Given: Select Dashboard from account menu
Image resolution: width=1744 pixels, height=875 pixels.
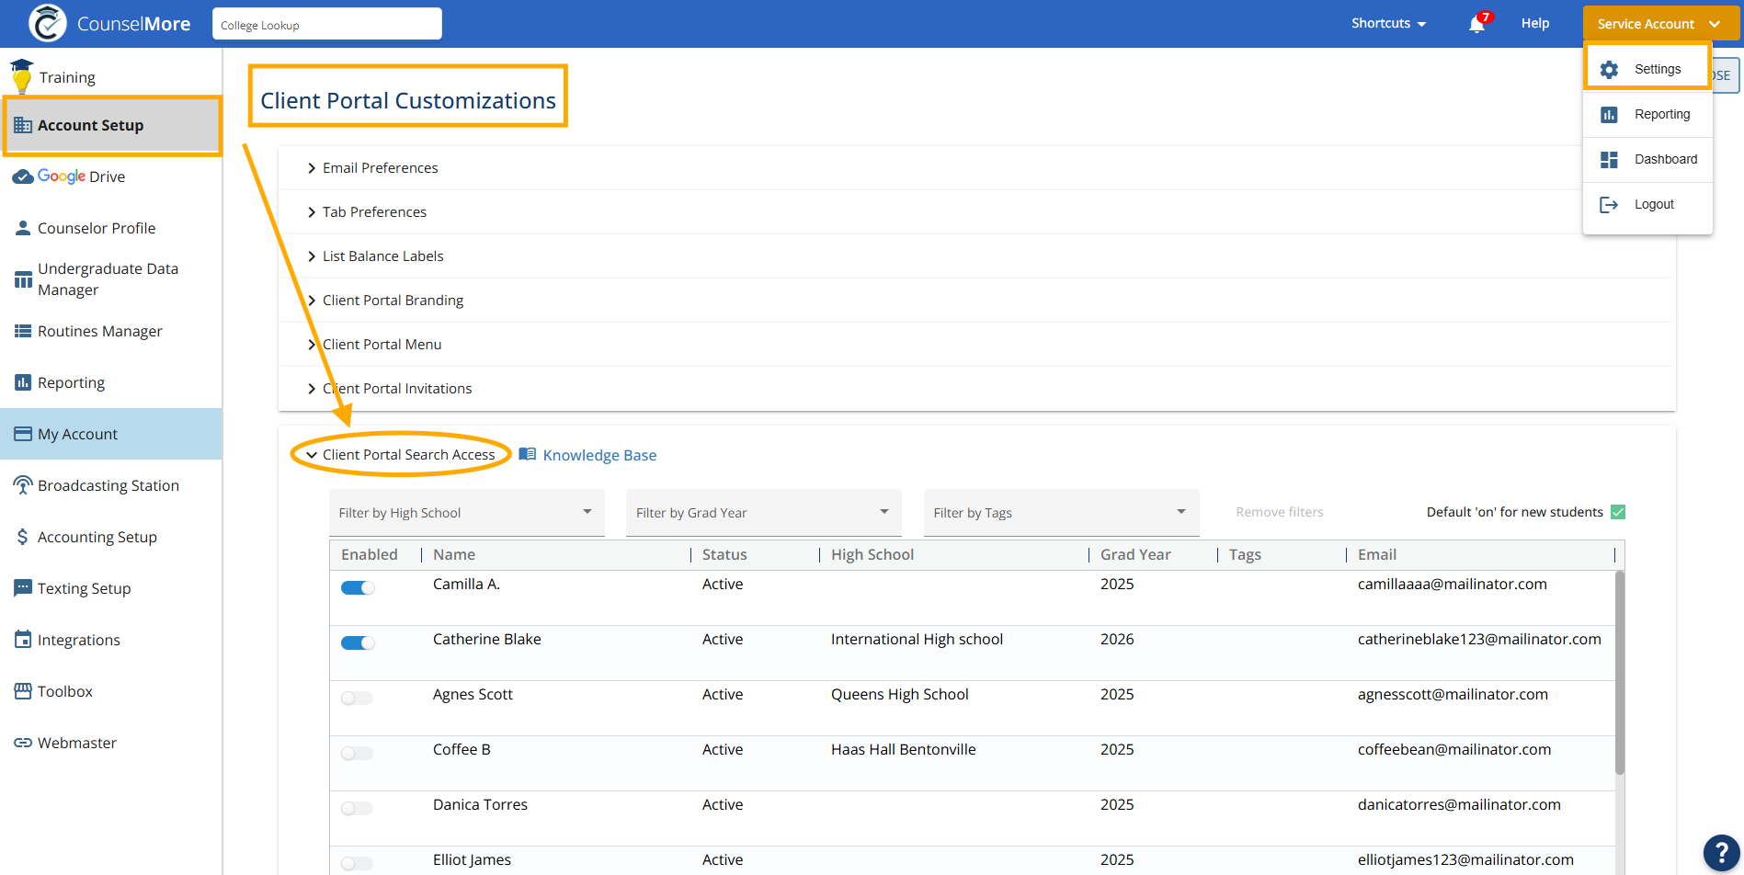Looking at the screenshot, I should tap(1647, 159).
